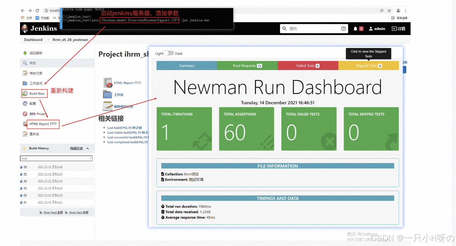Click the 配置 gear icon
The width and height of the screenshot is (456, 246).
[25, 104]
